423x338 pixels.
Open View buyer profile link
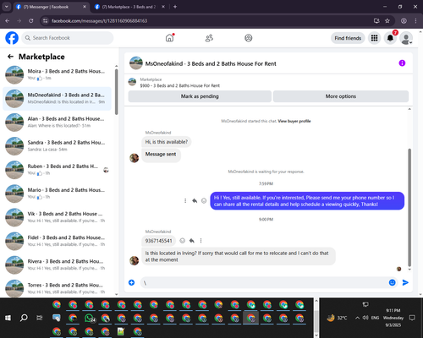(x=294, y=121)
